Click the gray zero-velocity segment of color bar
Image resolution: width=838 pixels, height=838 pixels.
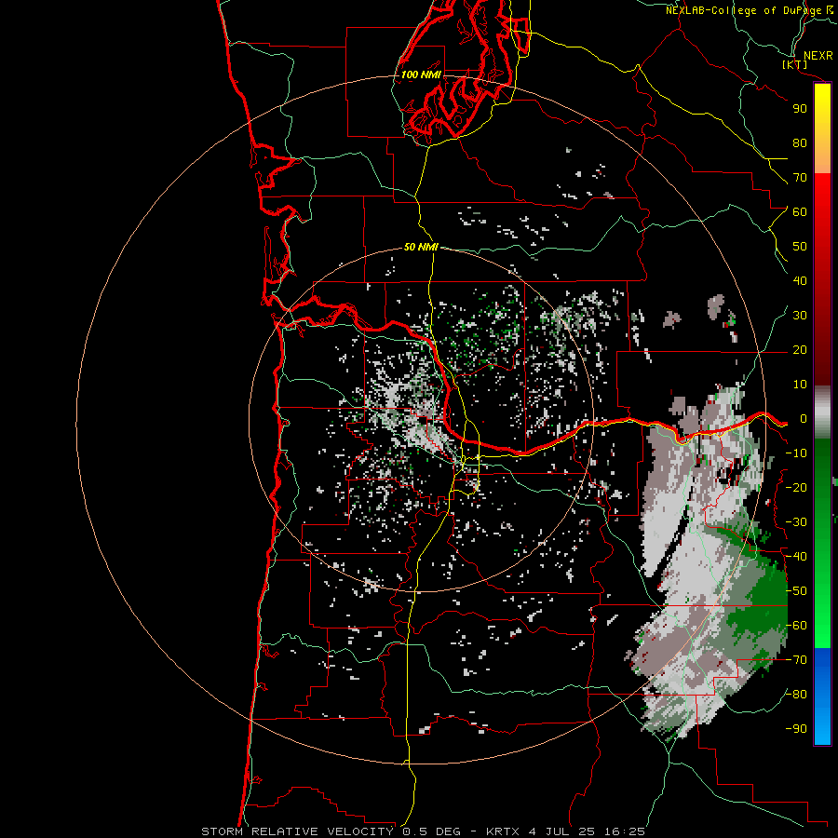click(x=822, y=412)
